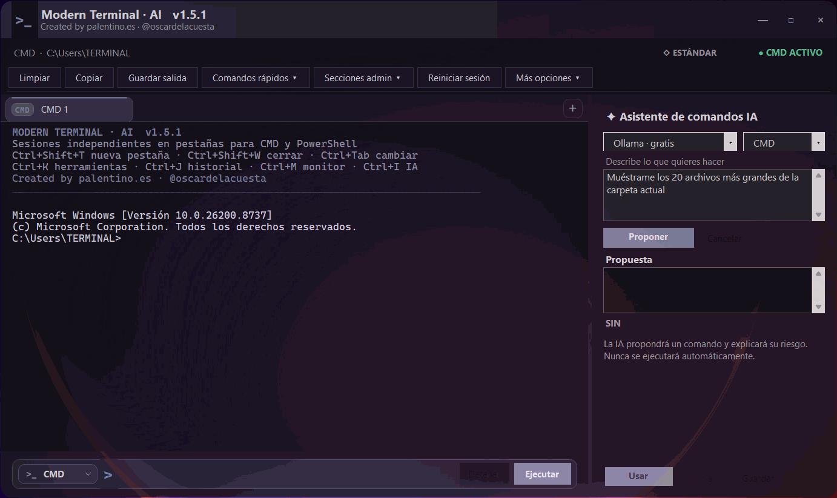Viewport: 837px width, 498px height.
Task: Click the SIN risk label below Propuesta
Action: (x=613, y=324)
